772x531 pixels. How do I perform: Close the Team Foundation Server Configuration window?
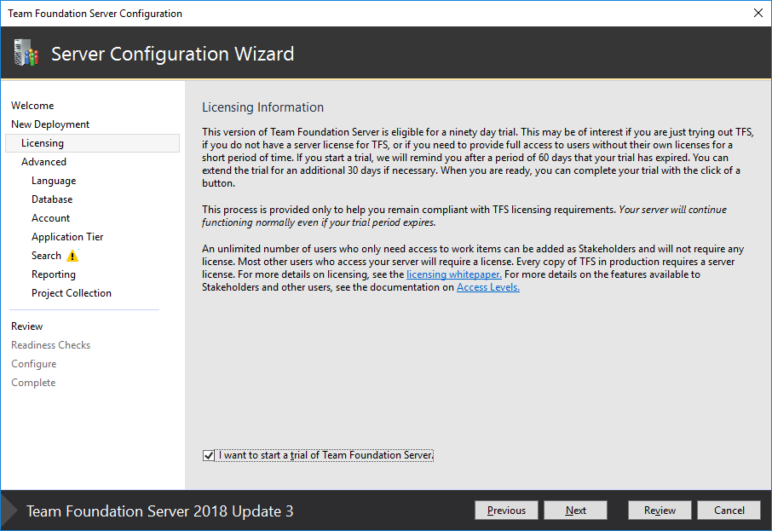758,13
